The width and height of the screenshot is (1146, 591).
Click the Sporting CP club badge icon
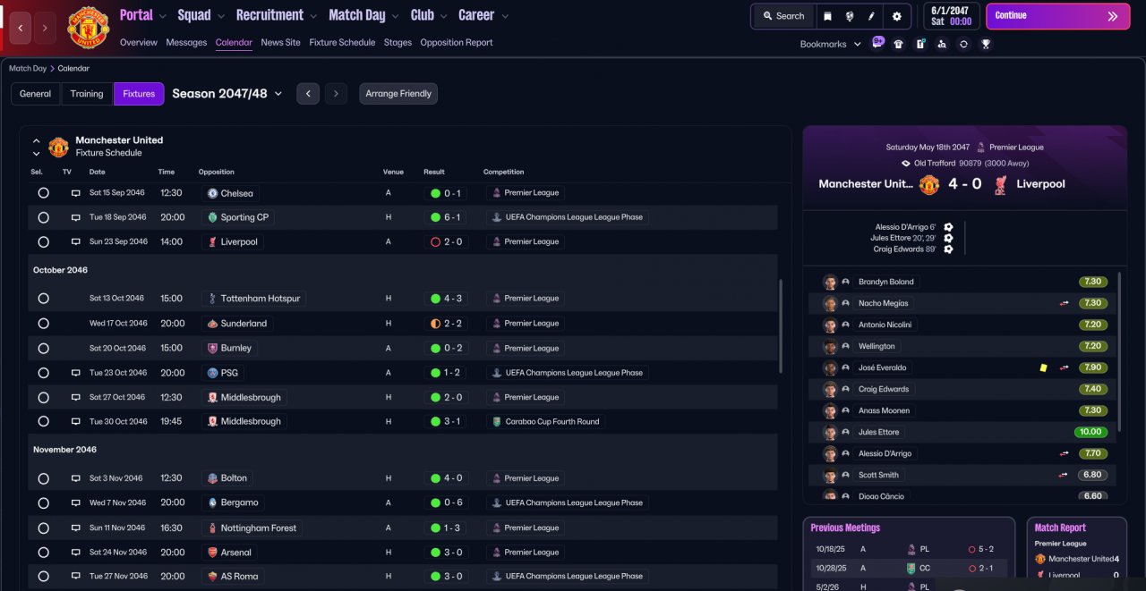click(212, 217)
